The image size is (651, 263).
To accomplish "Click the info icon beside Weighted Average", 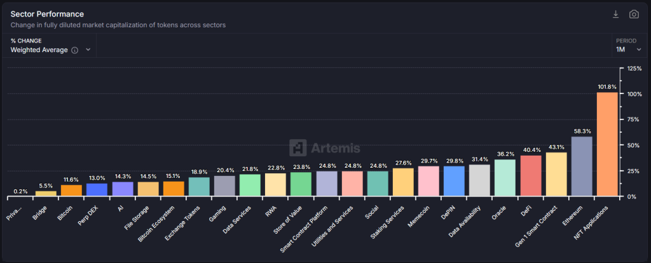I will click(75, 50).
